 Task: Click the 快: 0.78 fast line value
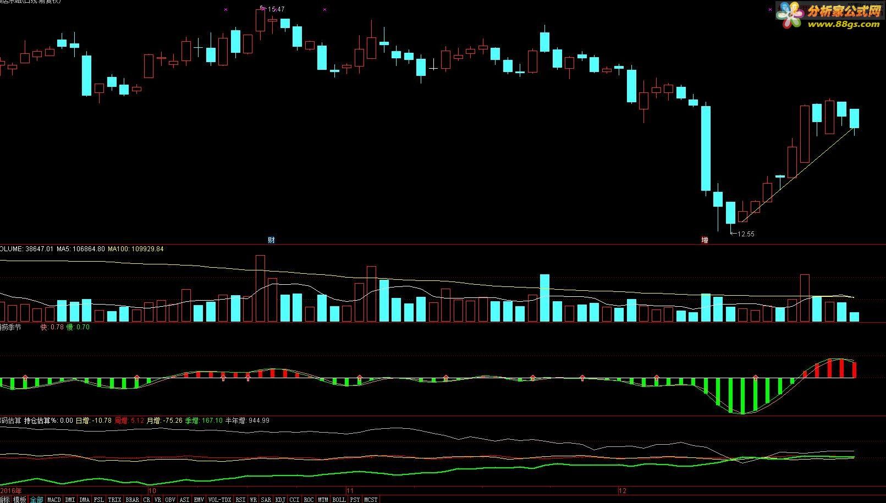[52, 327]
